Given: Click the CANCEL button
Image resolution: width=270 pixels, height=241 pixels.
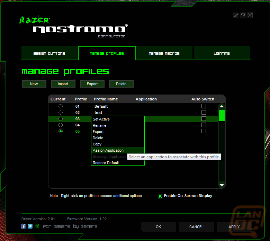Looking at the screenshot, I should 197,227.
